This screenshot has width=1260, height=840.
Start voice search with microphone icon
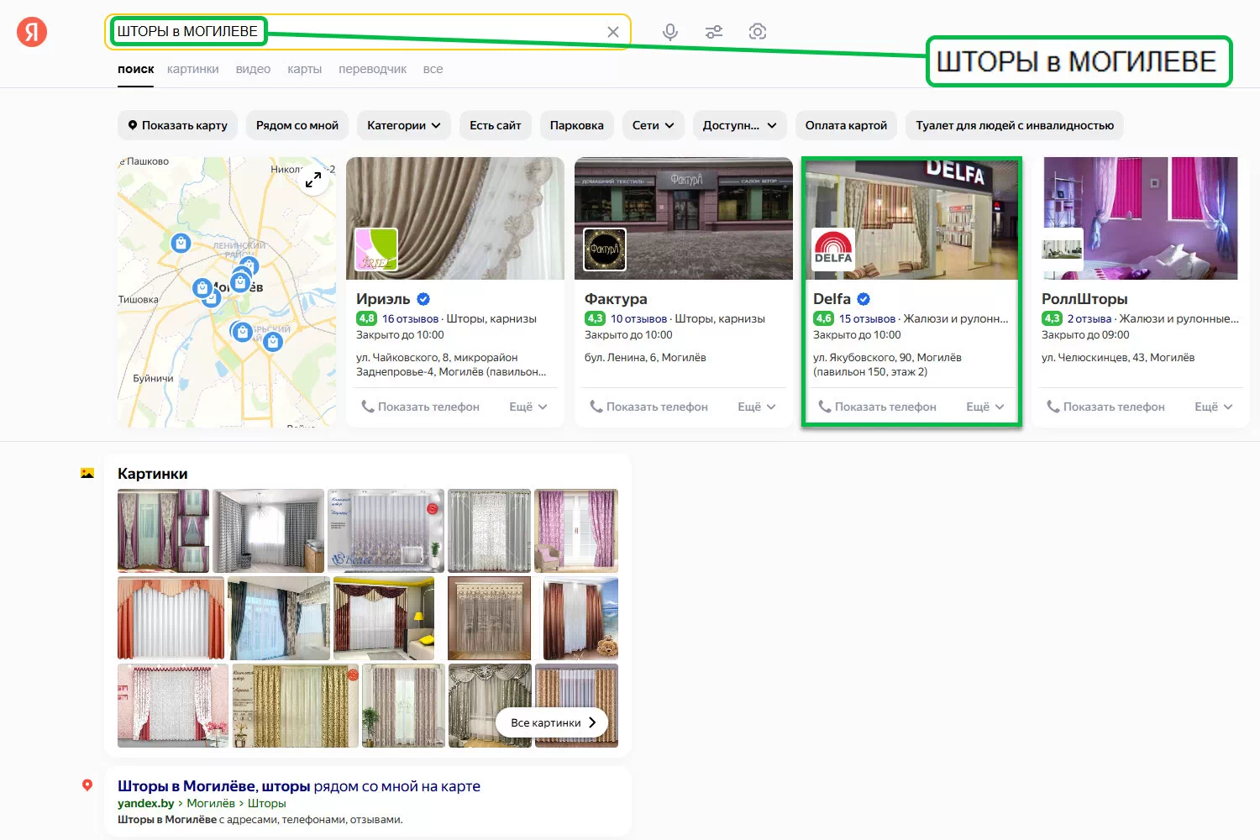[669, 32]
